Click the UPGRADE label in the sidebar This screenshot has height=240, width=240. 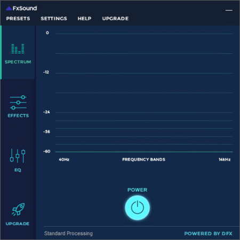[x=18, y=223]
